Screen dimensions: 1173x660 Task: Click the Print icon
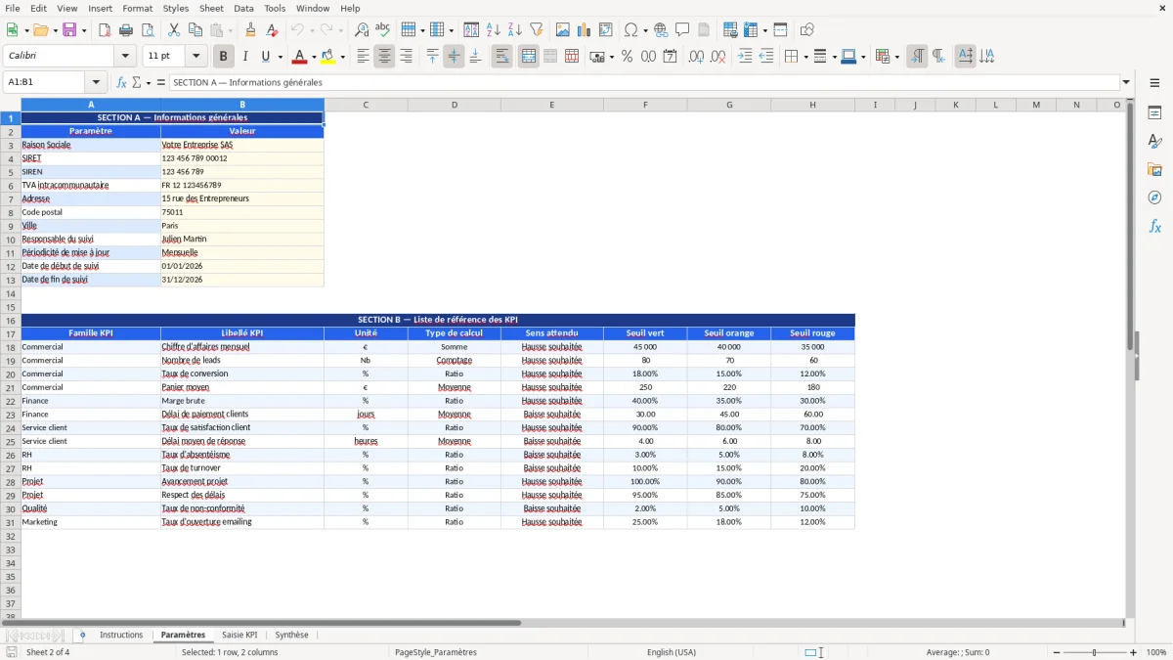[126, 30]
